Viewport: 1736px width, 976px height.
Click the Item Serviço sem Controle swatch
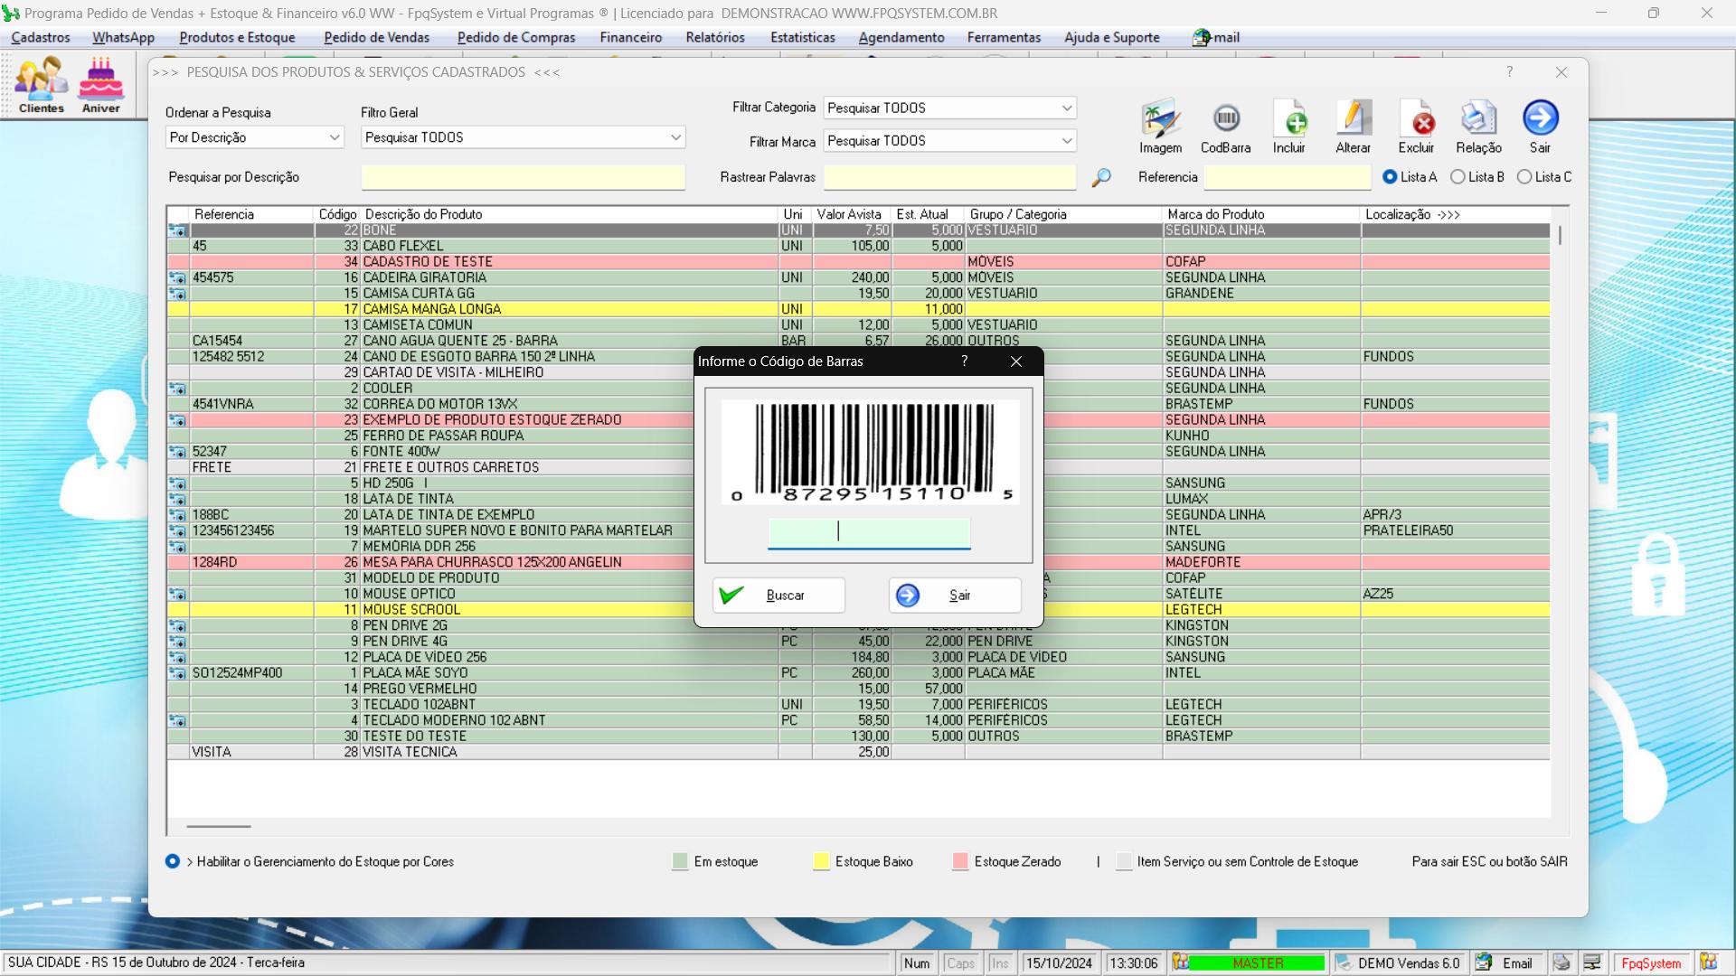[x=1124, y=861]
